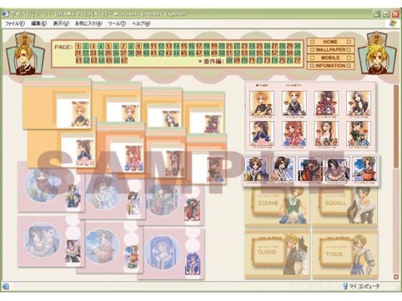This screenshot has width=402, height=301.
Task: Open page 31
Action: pyautogui.click(x=78, y=54)
